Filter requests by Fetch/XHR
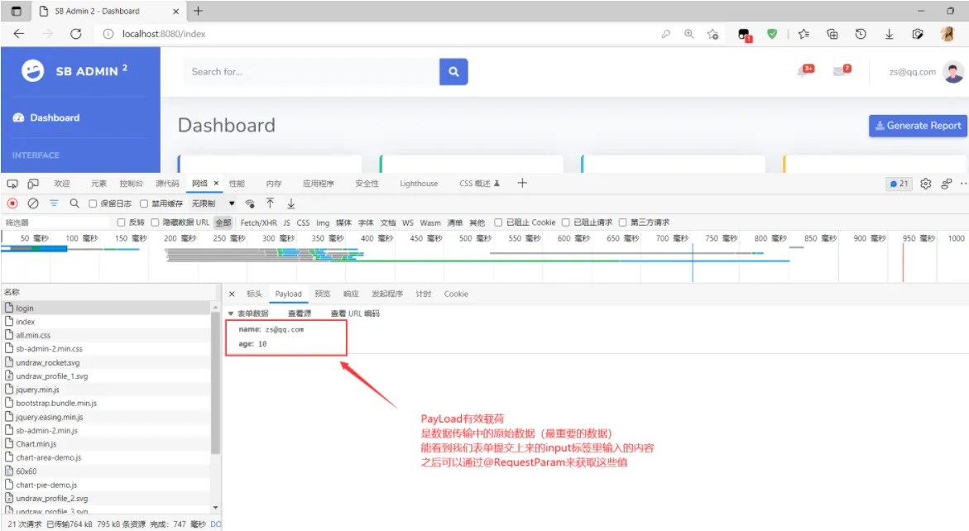The image size is (969, 531). (x=258, y=222)
